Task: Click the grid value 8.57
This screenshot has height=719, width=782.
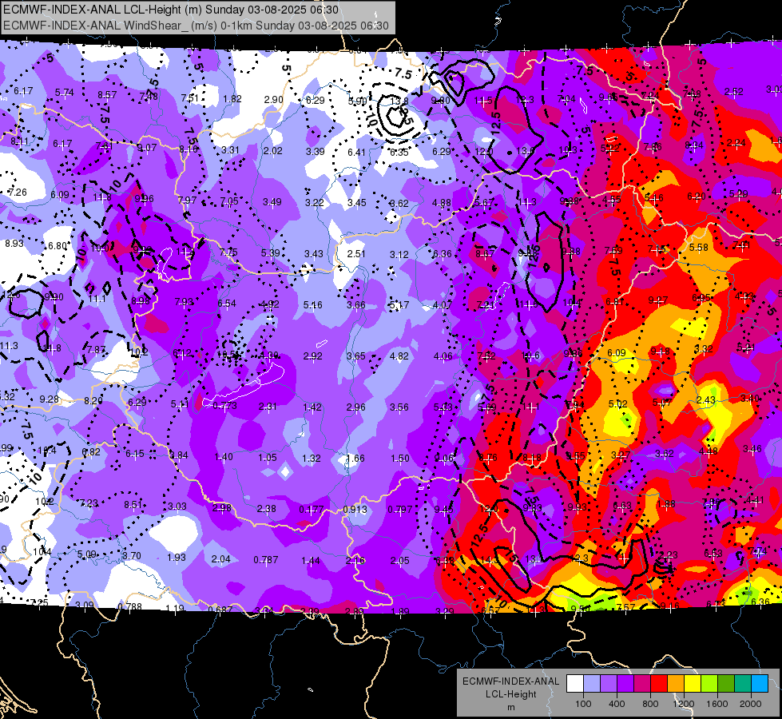Action: pos(107,95)
